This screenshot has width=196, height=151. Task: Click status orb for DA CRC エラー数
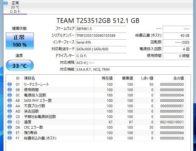click(x=10, y=127)
